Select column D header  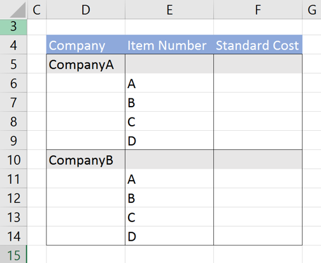click(85, 10)
